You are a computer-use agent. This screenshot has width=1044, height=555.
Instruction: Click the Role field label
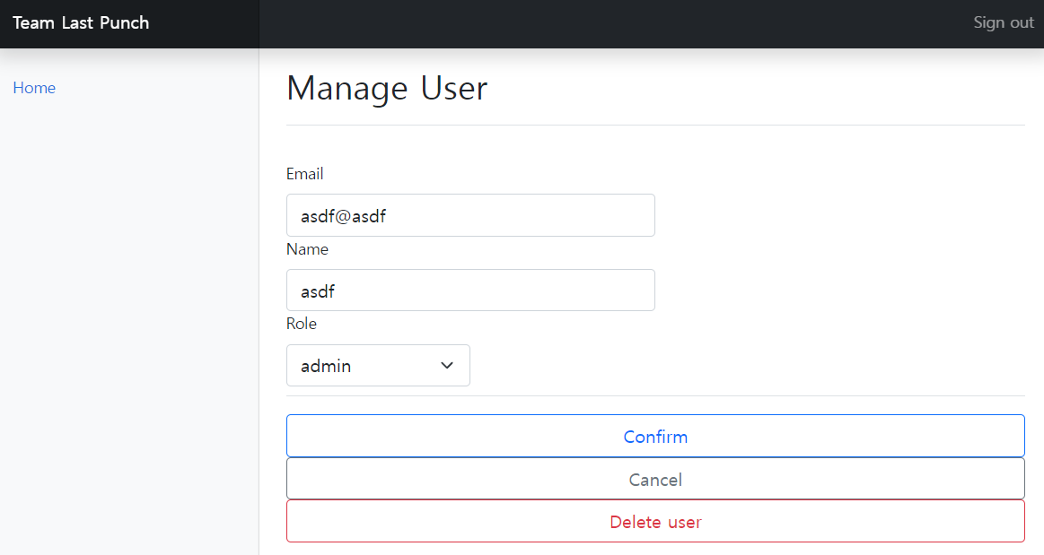pos(301,323)
